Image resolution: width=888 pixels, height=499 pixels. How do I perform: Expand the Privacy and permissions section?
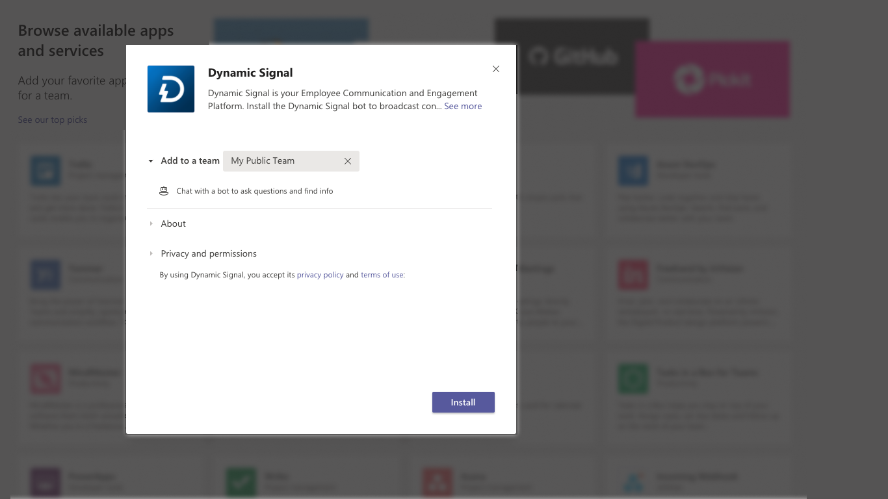151,253
